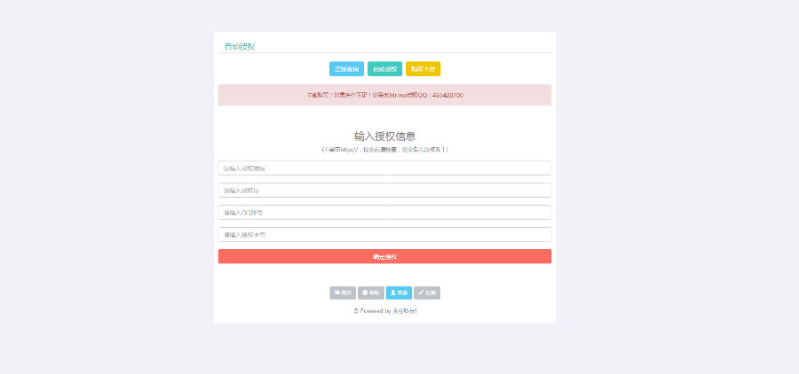Click the info circle help button
Image resolution: width=799 pixels, height=374 pixels.
(370, 292)
